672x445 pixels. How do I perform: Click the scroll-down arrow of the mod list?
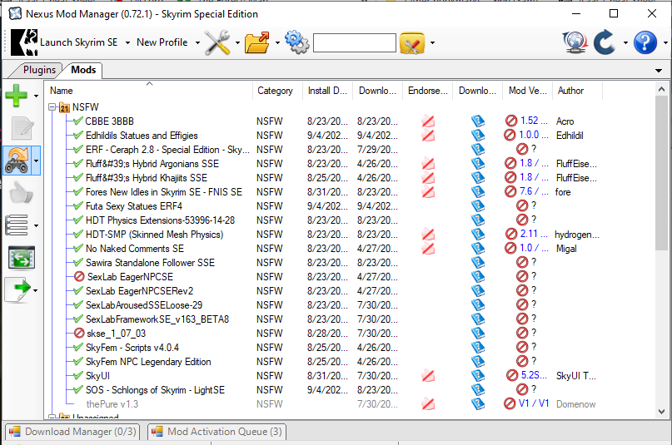tap(661, 412)
